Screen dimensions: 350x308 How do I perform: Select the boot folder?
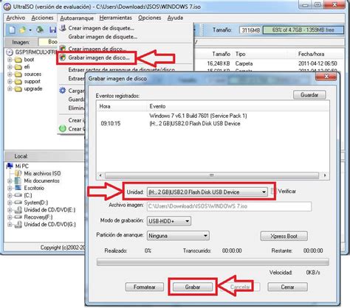pos(29,60)
